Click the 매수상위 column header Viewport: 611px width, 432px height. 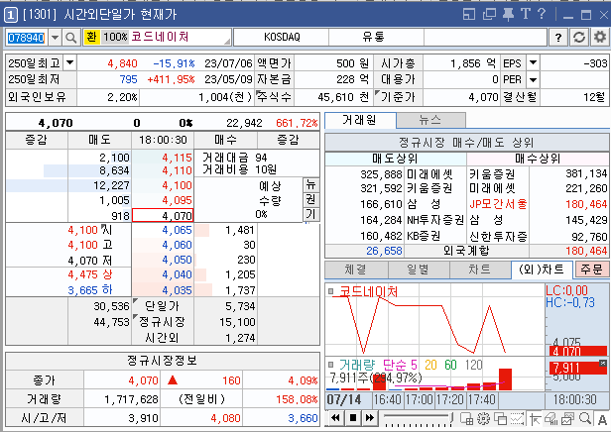click(538, 159)
